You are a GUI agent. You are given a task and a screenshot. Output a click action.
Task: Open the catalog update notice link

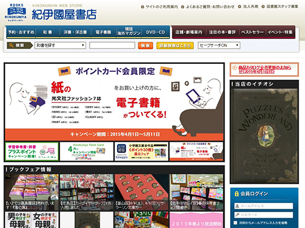(265, 69)
